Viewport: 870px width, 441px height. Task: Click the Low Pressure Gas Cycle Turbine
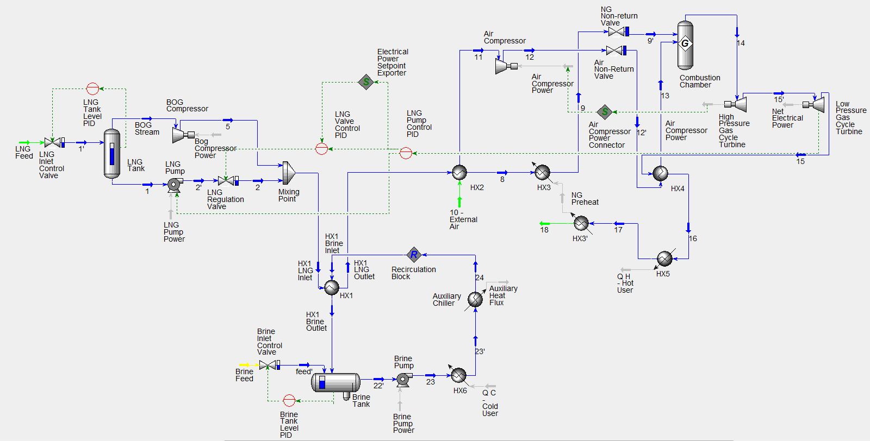point(815,104)
